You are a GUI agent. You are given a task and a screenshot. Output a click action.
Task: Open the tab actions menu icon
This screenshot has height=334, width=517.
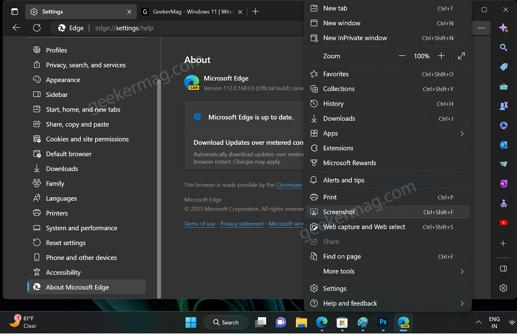(14, 11)
